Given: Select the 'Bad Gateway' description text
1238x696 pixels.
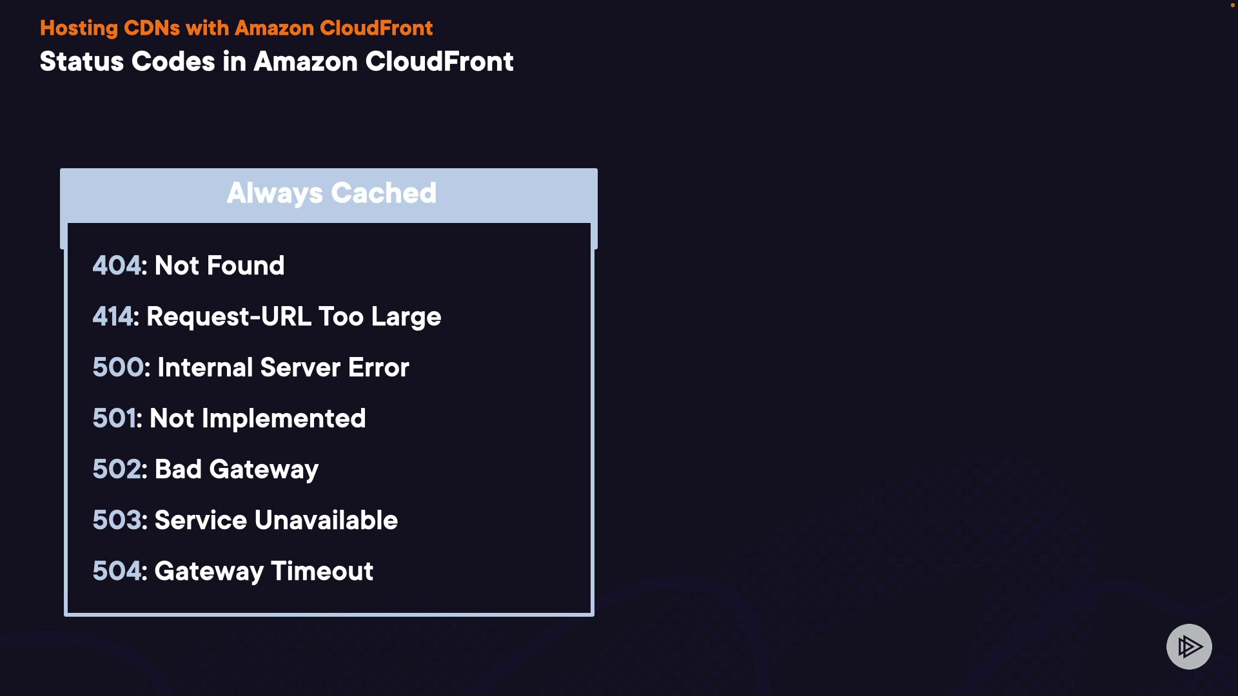Looking at the screenshot, I should pos(236,469).
